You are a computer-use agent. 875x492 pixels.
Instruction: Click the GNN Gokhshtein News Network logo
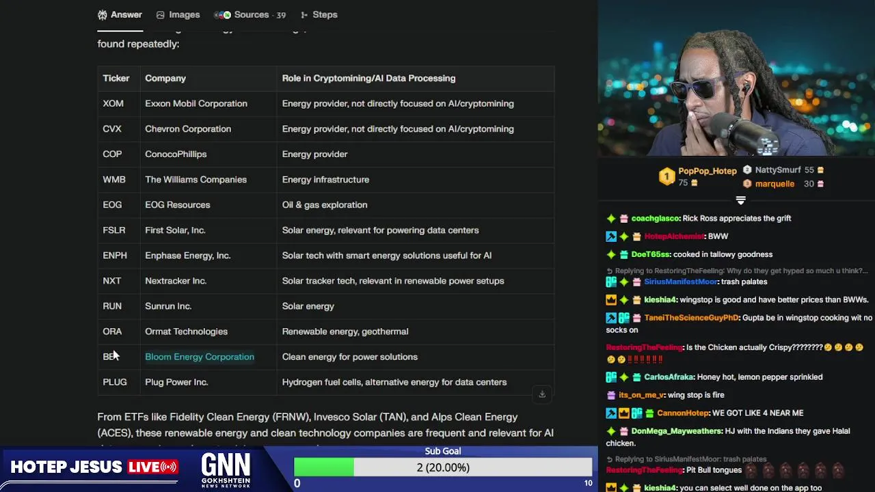point(226,470)
